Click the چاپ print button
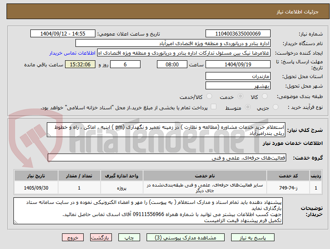Image resolution: width=330 pixels, height=249 pixels. tap(129, 238)
